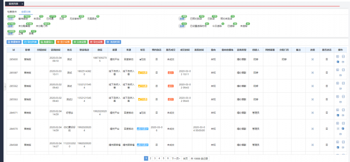Click the 状态 column header
The height and width of the screenshot is (162, 350).
[143, 50]
